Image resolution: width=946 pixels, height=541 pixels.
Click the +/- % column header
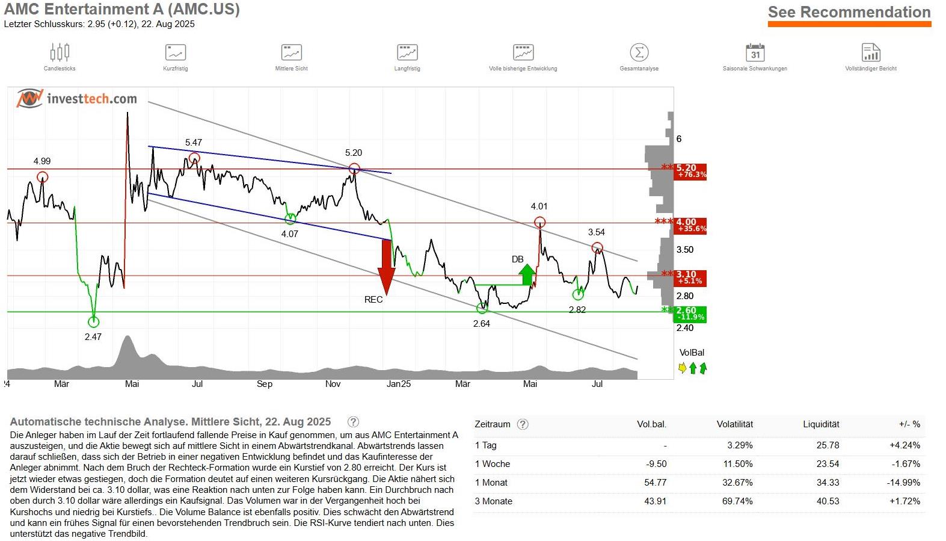[909, 424]
